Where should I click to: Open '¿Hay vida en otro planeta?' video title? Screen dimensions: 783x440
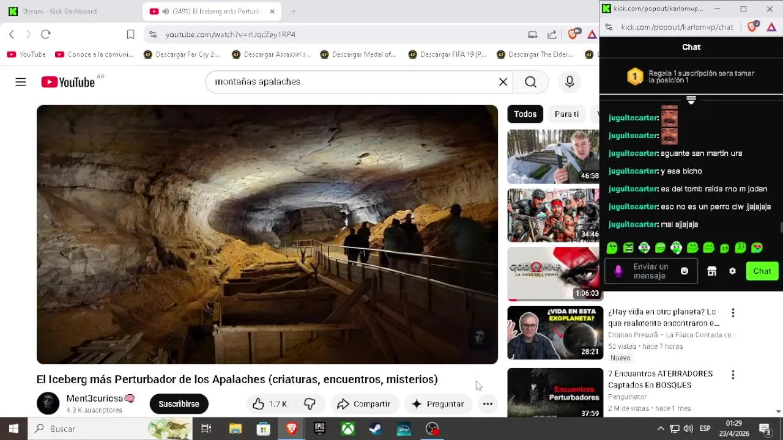coord(664,317)
